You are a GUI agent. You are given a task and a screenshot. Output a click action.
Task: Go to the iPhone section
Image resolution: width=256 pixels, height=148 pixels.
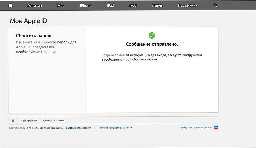point(86,6)
